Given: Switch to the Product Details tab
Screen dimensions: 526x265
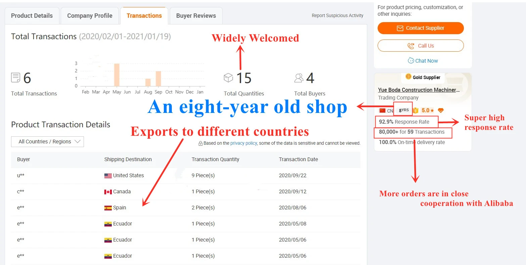Looking at the screenshot, I should pos(32,16).
